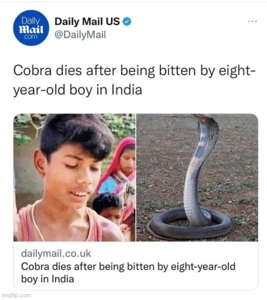Click the small child behind the boy

click(108, 207)
